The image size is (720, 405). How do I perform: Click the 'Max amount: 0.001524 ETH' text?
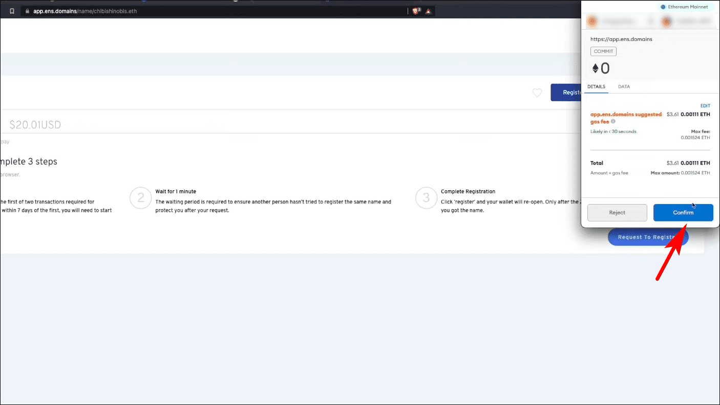pos(680,173)
